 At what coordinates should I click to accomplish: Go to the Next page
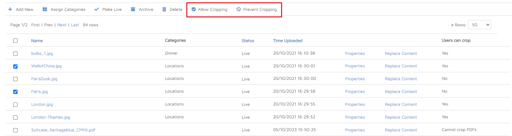62,25
